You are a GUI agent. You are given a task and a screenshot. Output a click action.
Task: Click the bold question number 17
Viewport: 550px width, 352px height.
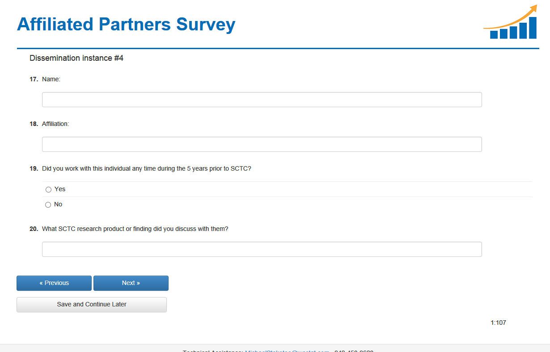tap(34, 79)
